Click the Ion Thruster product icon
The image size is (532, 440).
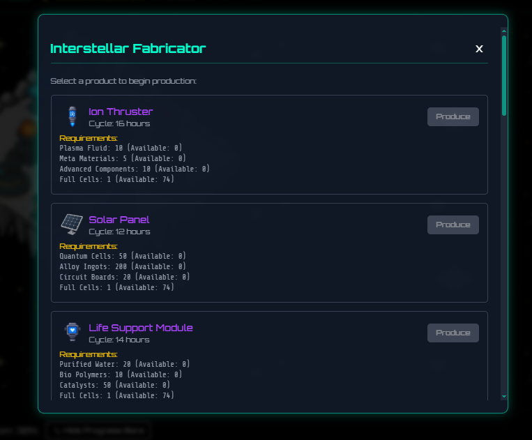[71, 116]
